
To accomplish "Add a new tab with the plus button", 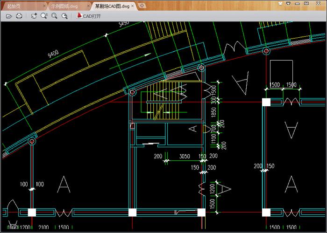I will (142, 6).
